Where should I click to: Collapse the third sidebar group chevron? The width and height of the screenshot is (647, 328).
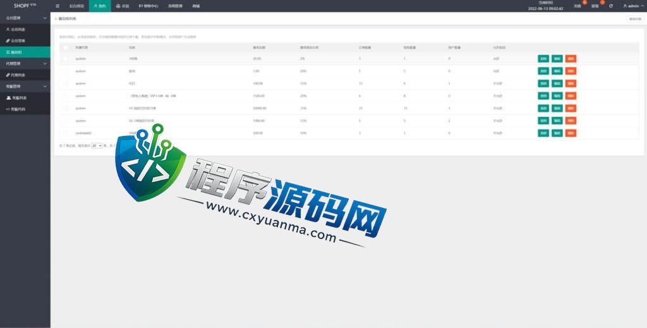click(45, 87)
